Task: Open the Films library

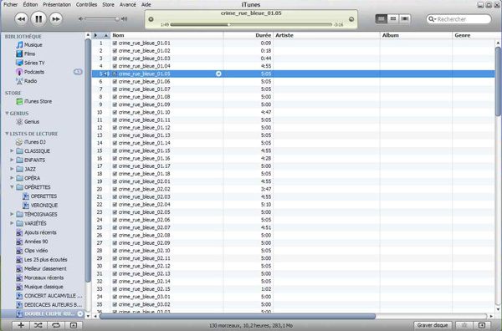Action: [x=26, y=53]
